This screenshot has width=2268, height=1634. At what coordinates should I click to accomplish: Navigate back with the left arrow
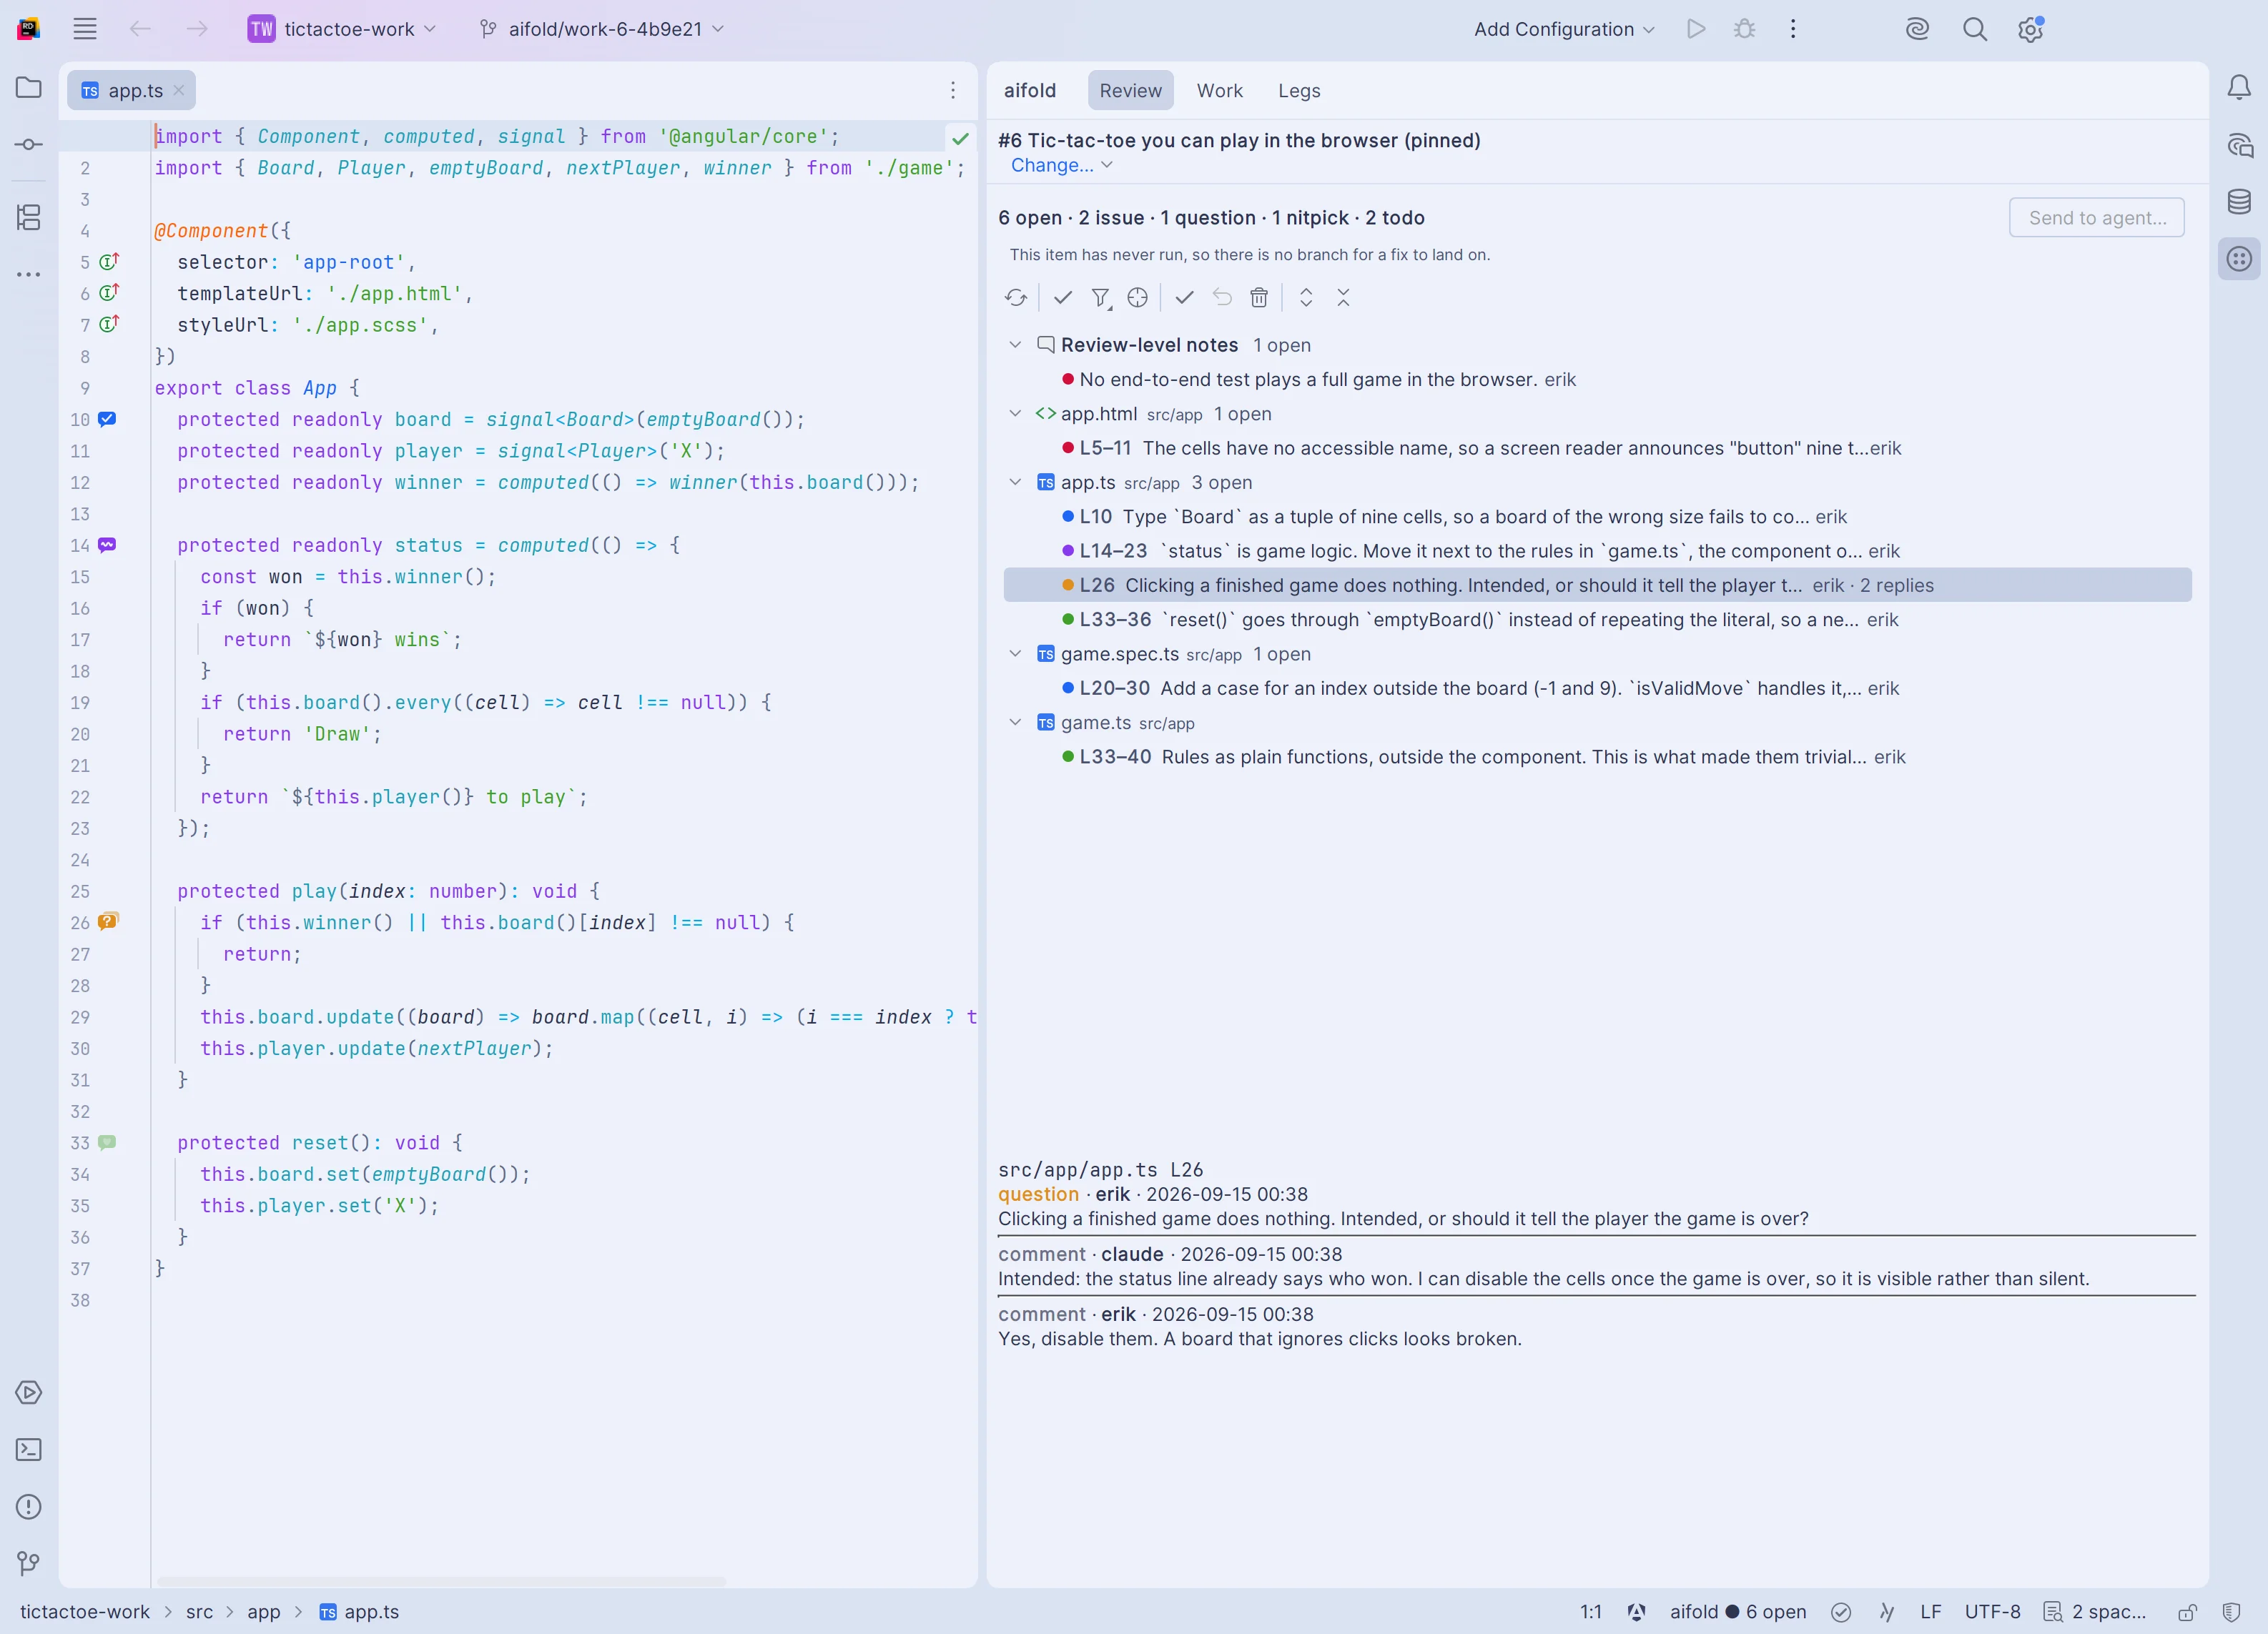[140, 29]
